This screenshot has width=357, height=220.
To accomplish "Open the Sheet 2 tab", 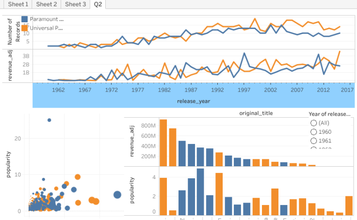I will coord(47,4).
